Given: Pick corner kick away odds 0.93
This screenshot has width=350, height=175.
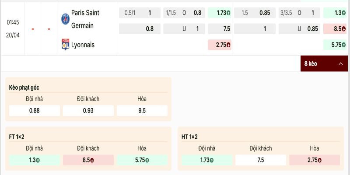Looking at the screenshot, I should [x=88, y=111].
